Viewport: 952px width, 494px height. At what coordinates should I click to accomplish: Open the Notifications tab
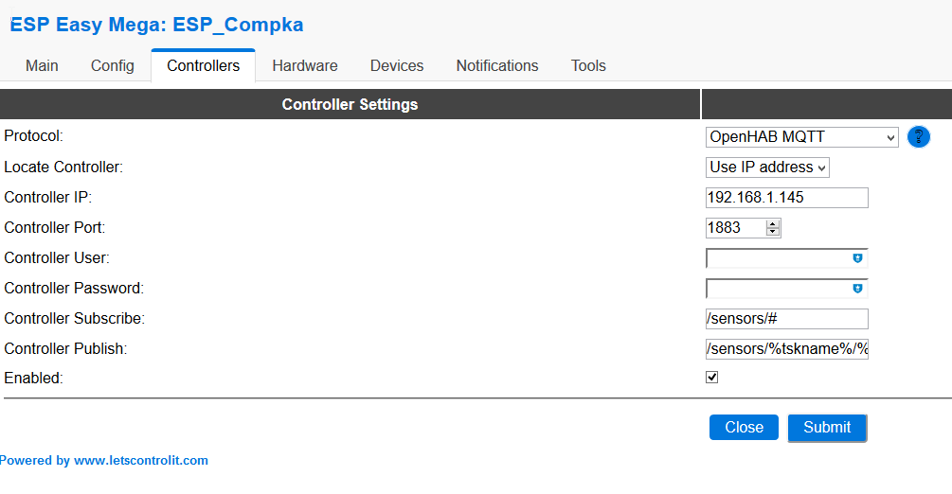pyautogui.click(x=497, y=66)
